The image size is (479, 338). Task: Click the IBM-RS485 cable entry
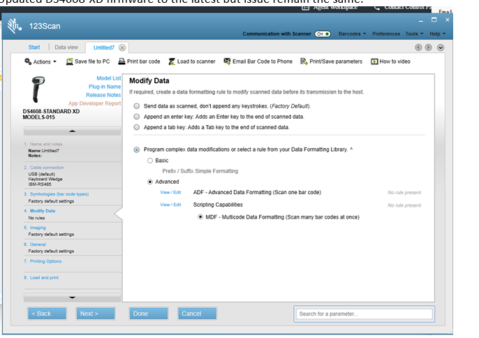tap(40, 184)
